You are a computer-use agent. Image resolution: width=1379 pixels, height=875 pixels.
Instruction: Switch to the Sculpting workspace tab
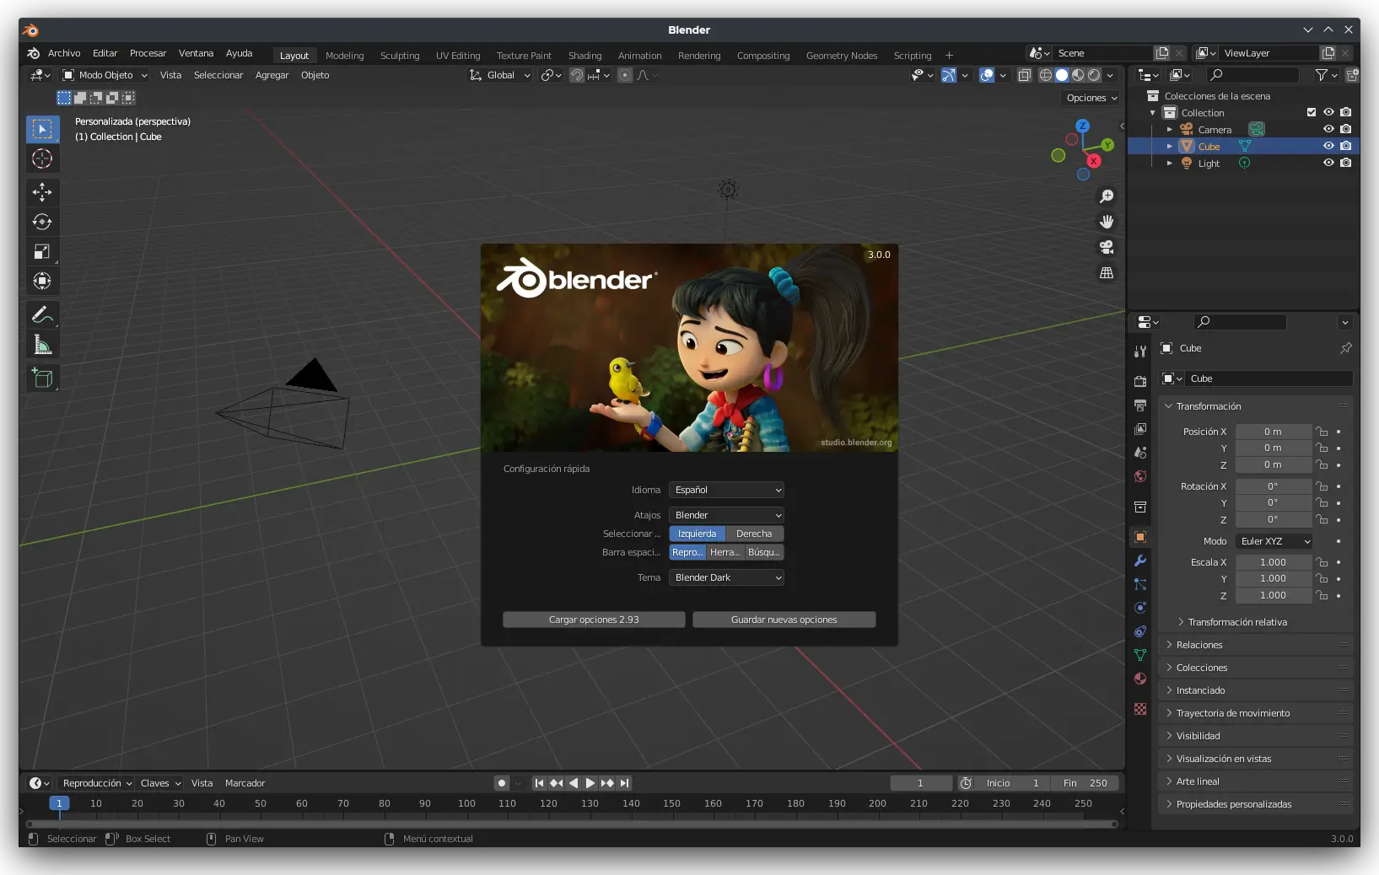point(400,56)
